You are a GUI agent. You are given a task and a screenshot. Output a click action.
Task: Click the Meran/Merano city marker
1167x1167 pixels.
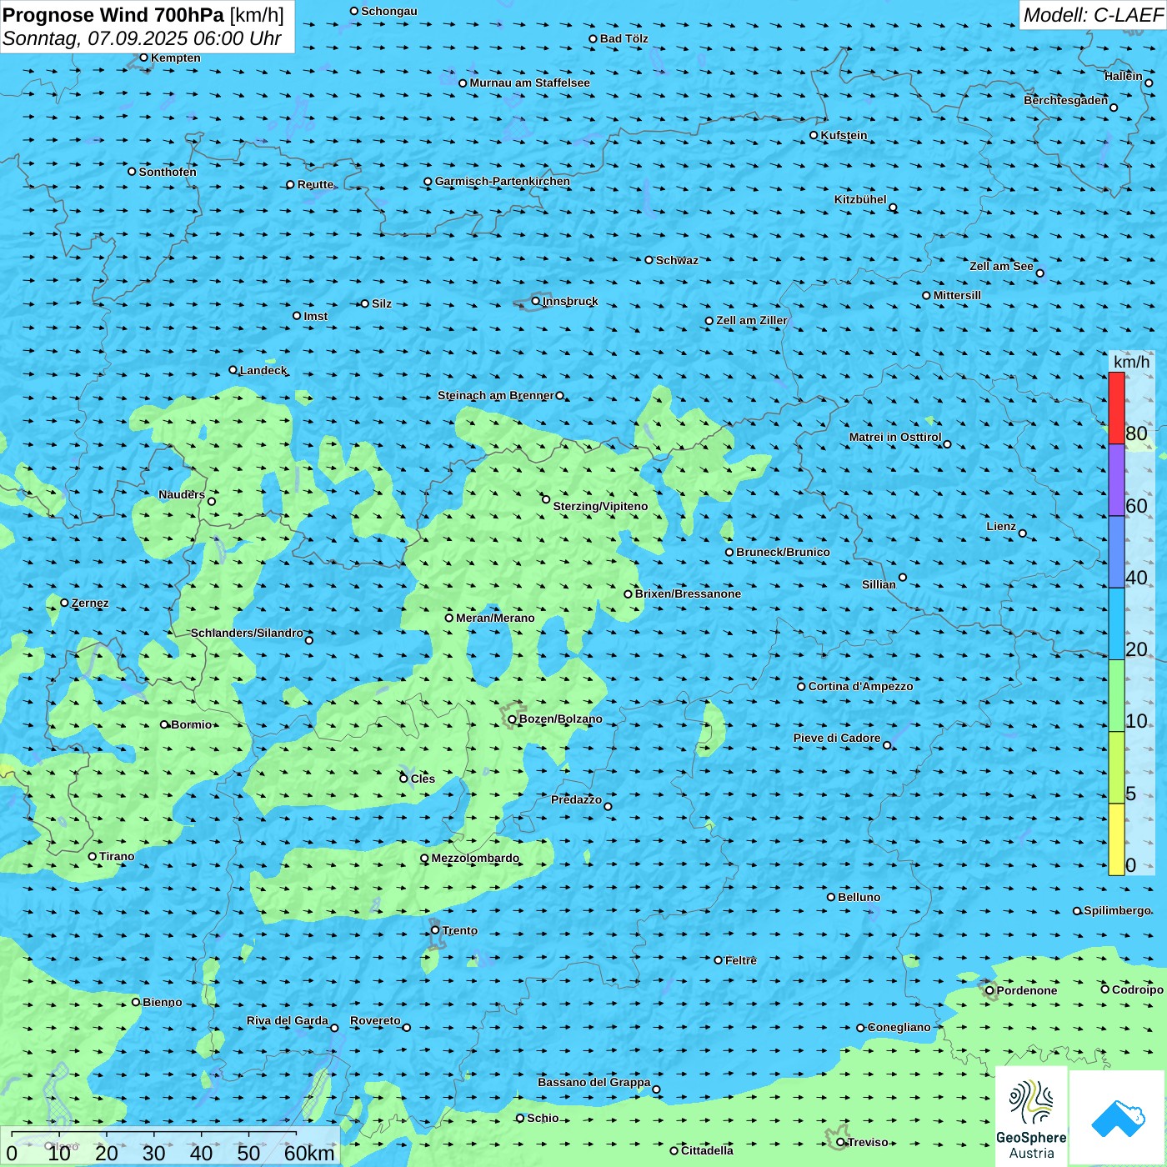(x=448, y=618)
